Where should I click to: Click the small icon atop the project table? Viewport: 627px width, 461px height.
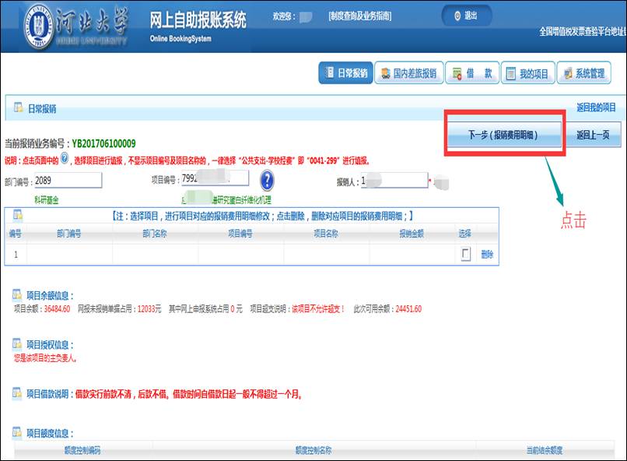tap(14, 215)
